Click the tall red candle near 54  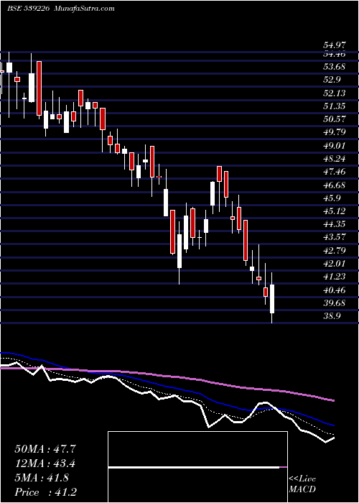(39, 88)
